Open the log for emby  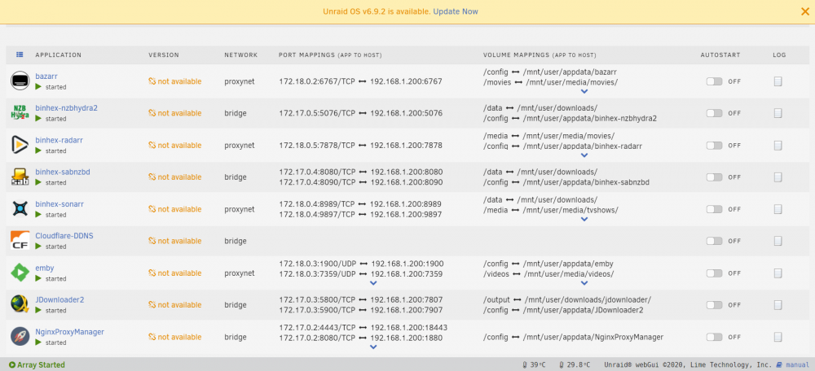[778, 273]
